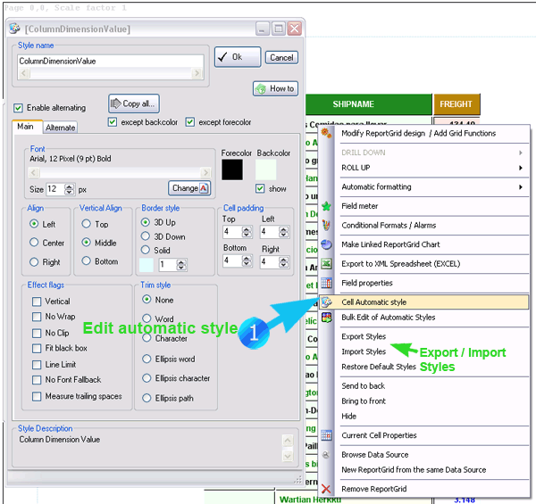
Task: Click the Change font button
Action: click(x=189, y=188)
